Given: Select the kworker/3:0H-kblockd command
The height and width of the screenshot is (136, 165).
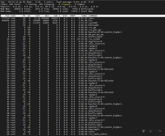Looking at the screenshot, I should [101, 81].
